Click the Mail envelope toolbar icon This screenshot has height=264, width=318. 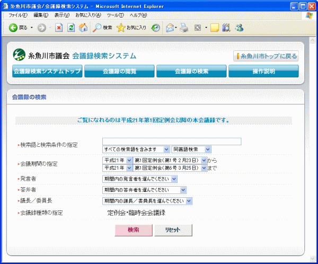170,28
